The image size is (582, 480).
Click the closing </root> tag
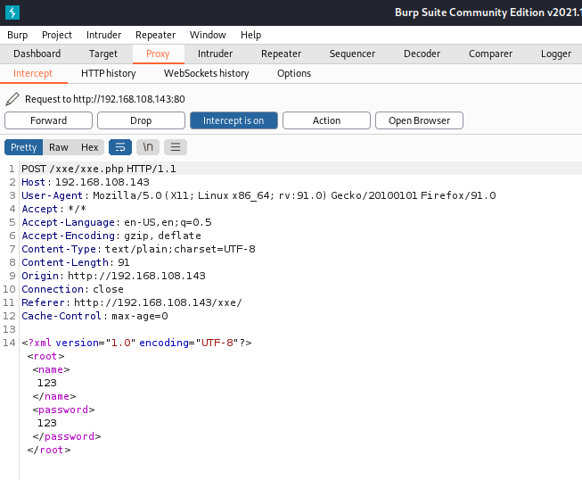49,450
